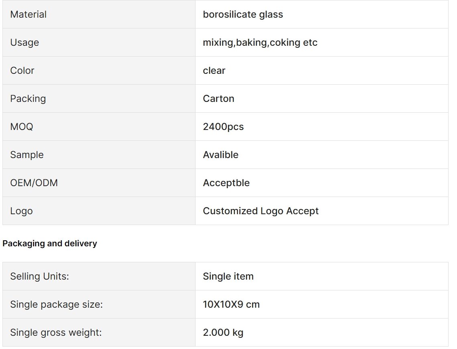Click the Material label cell
The height and width of the screenshot is (349, 457).
click(x=99, y=14)
